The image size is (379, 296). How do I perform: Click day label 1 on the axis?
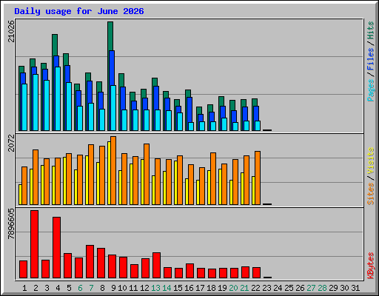click(24, 288)
